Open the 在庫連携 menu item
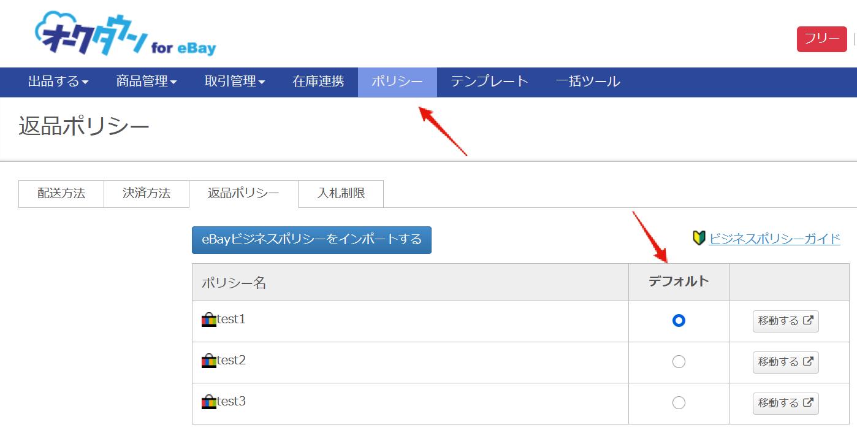The height and width of the screenshot is (430, 857). [318, 82]
